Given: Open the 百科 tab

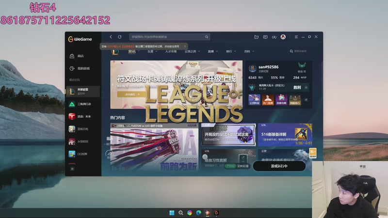Looking at the screenshot, I should (x=247, y=51).
